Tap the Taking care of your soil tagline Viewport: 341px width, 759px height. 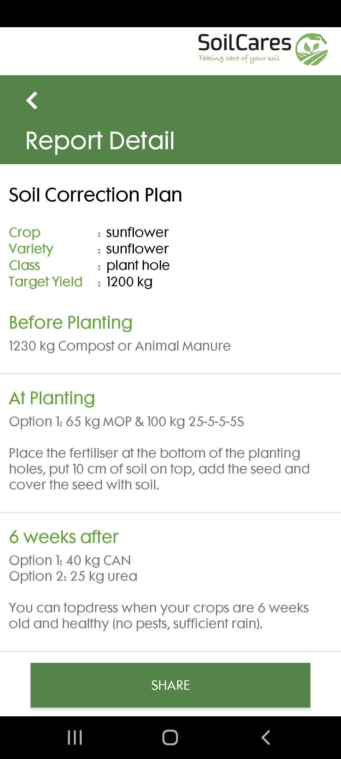239,58
